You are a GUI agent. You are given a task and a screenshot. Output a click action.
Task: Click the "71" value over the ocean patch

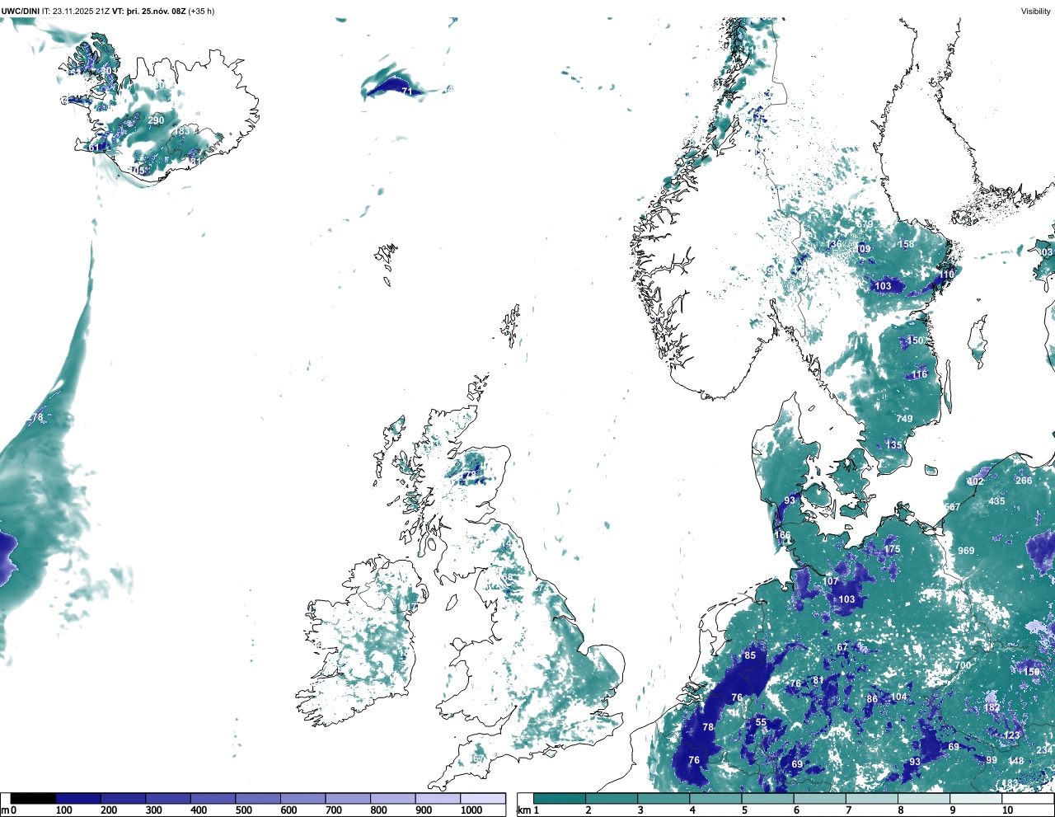coord(406,92)
